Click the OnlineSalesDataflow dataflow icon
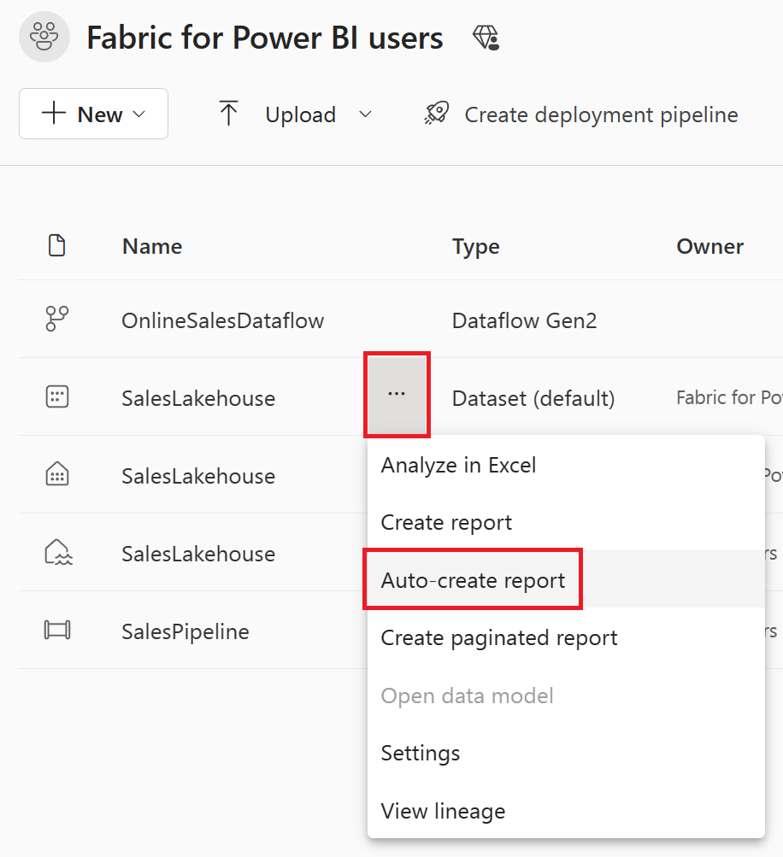783x857 pixels. tap(57, 319)
